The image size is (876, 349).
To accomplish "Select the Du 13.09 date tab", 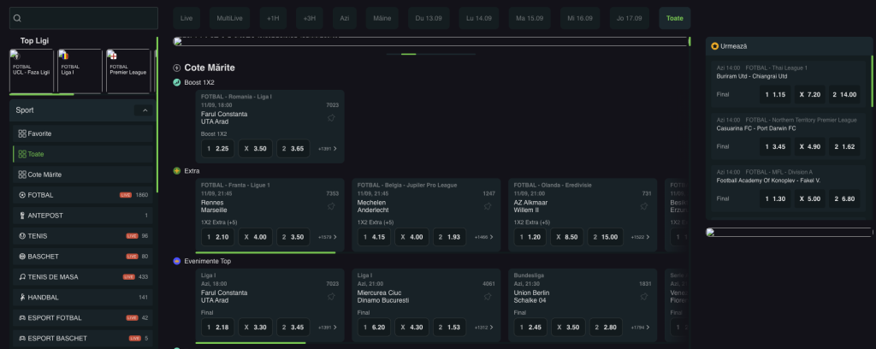I will pos(429,18).
